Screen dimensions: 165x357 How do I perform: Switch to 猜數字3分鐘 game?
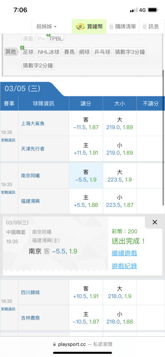[130, 52]
